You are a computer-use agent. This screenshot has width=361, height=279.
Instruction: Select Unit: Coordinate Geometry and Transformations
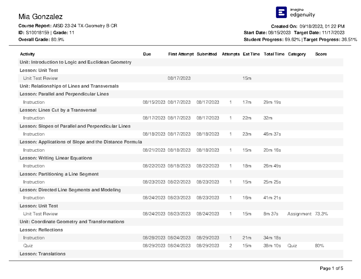(x=72, y=222)
